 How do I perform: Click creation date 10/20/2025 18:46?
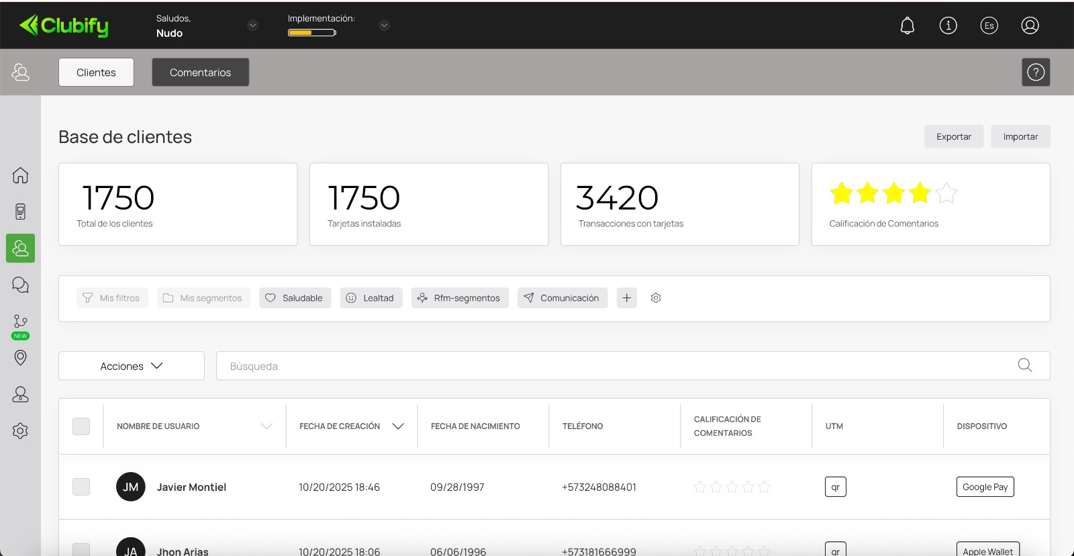point(339,487)
